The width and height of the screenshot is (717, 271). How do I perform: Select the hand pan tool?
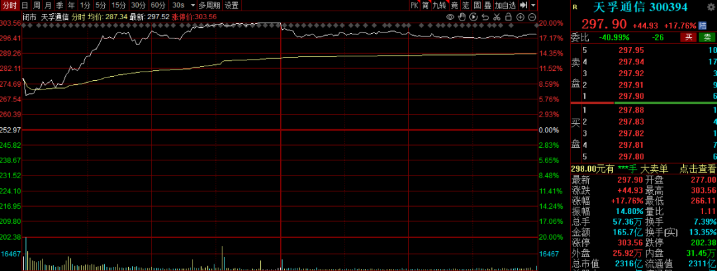[461, 17]
